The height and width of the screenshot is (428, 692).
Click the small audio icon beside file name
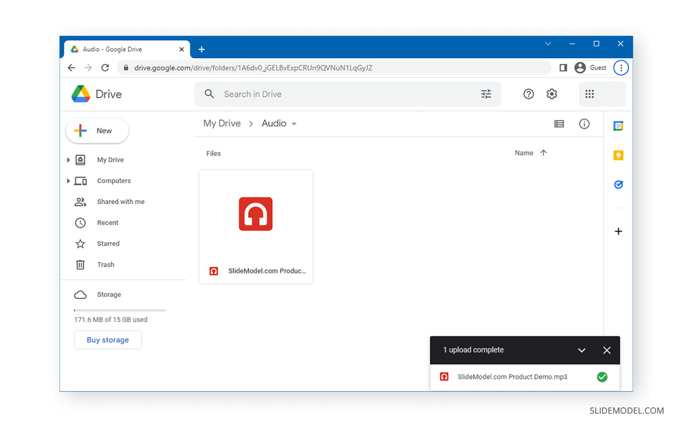tap(214, 271)
